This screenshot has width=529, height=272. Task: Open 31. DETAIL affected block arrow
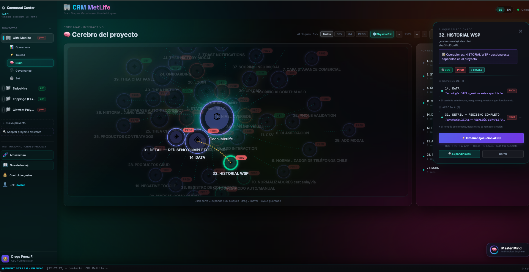[520, 117]
